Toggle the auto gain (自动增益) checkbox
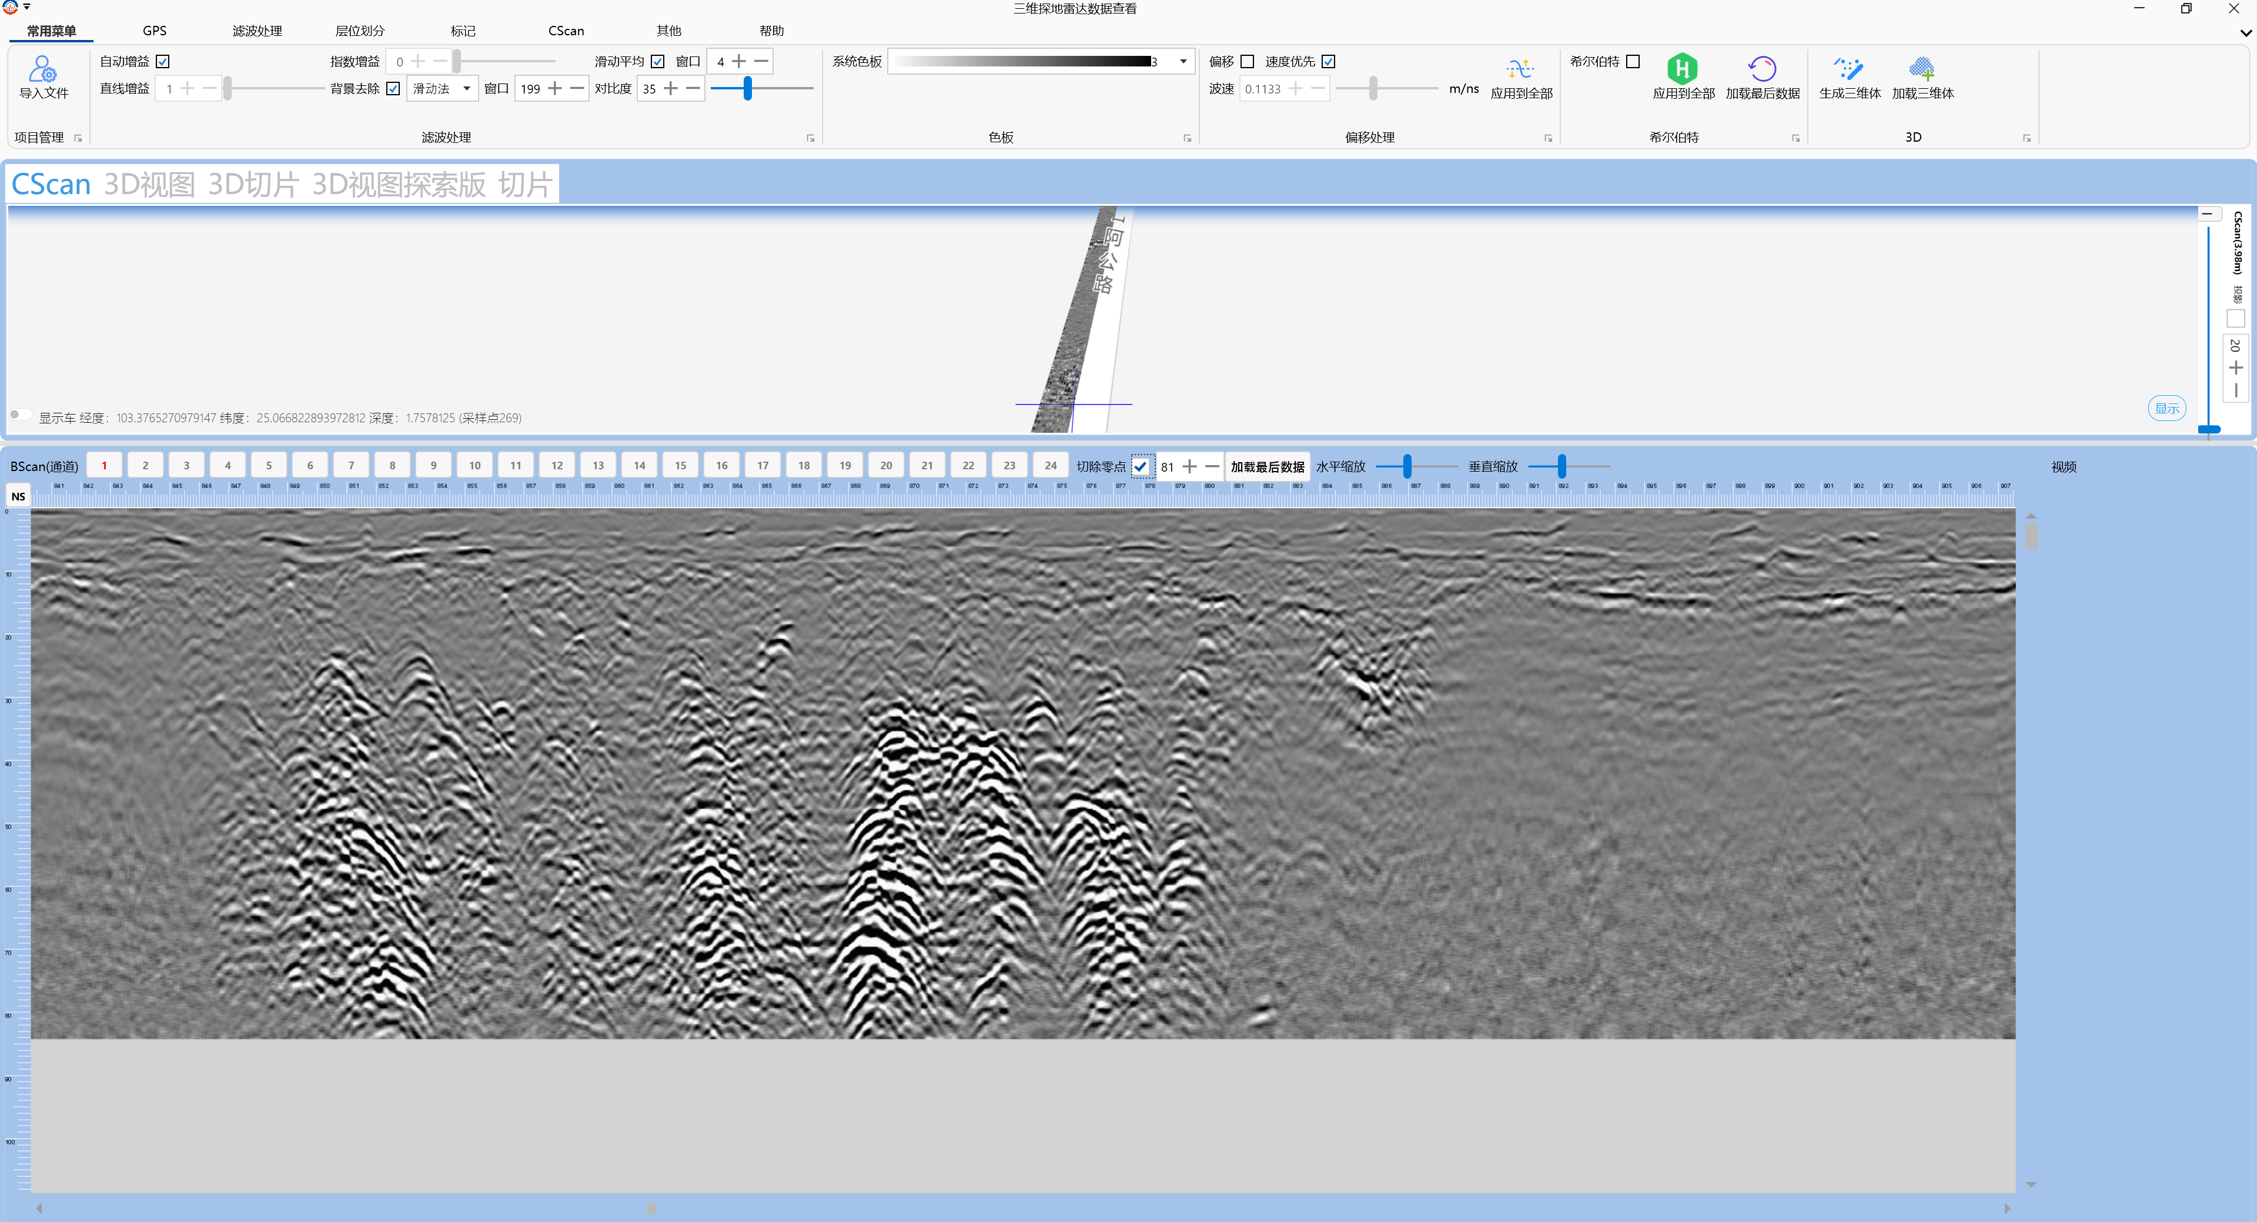The width and height of the screenshot is (2257, 1222). pyautogui.click(x=163, y=61)
